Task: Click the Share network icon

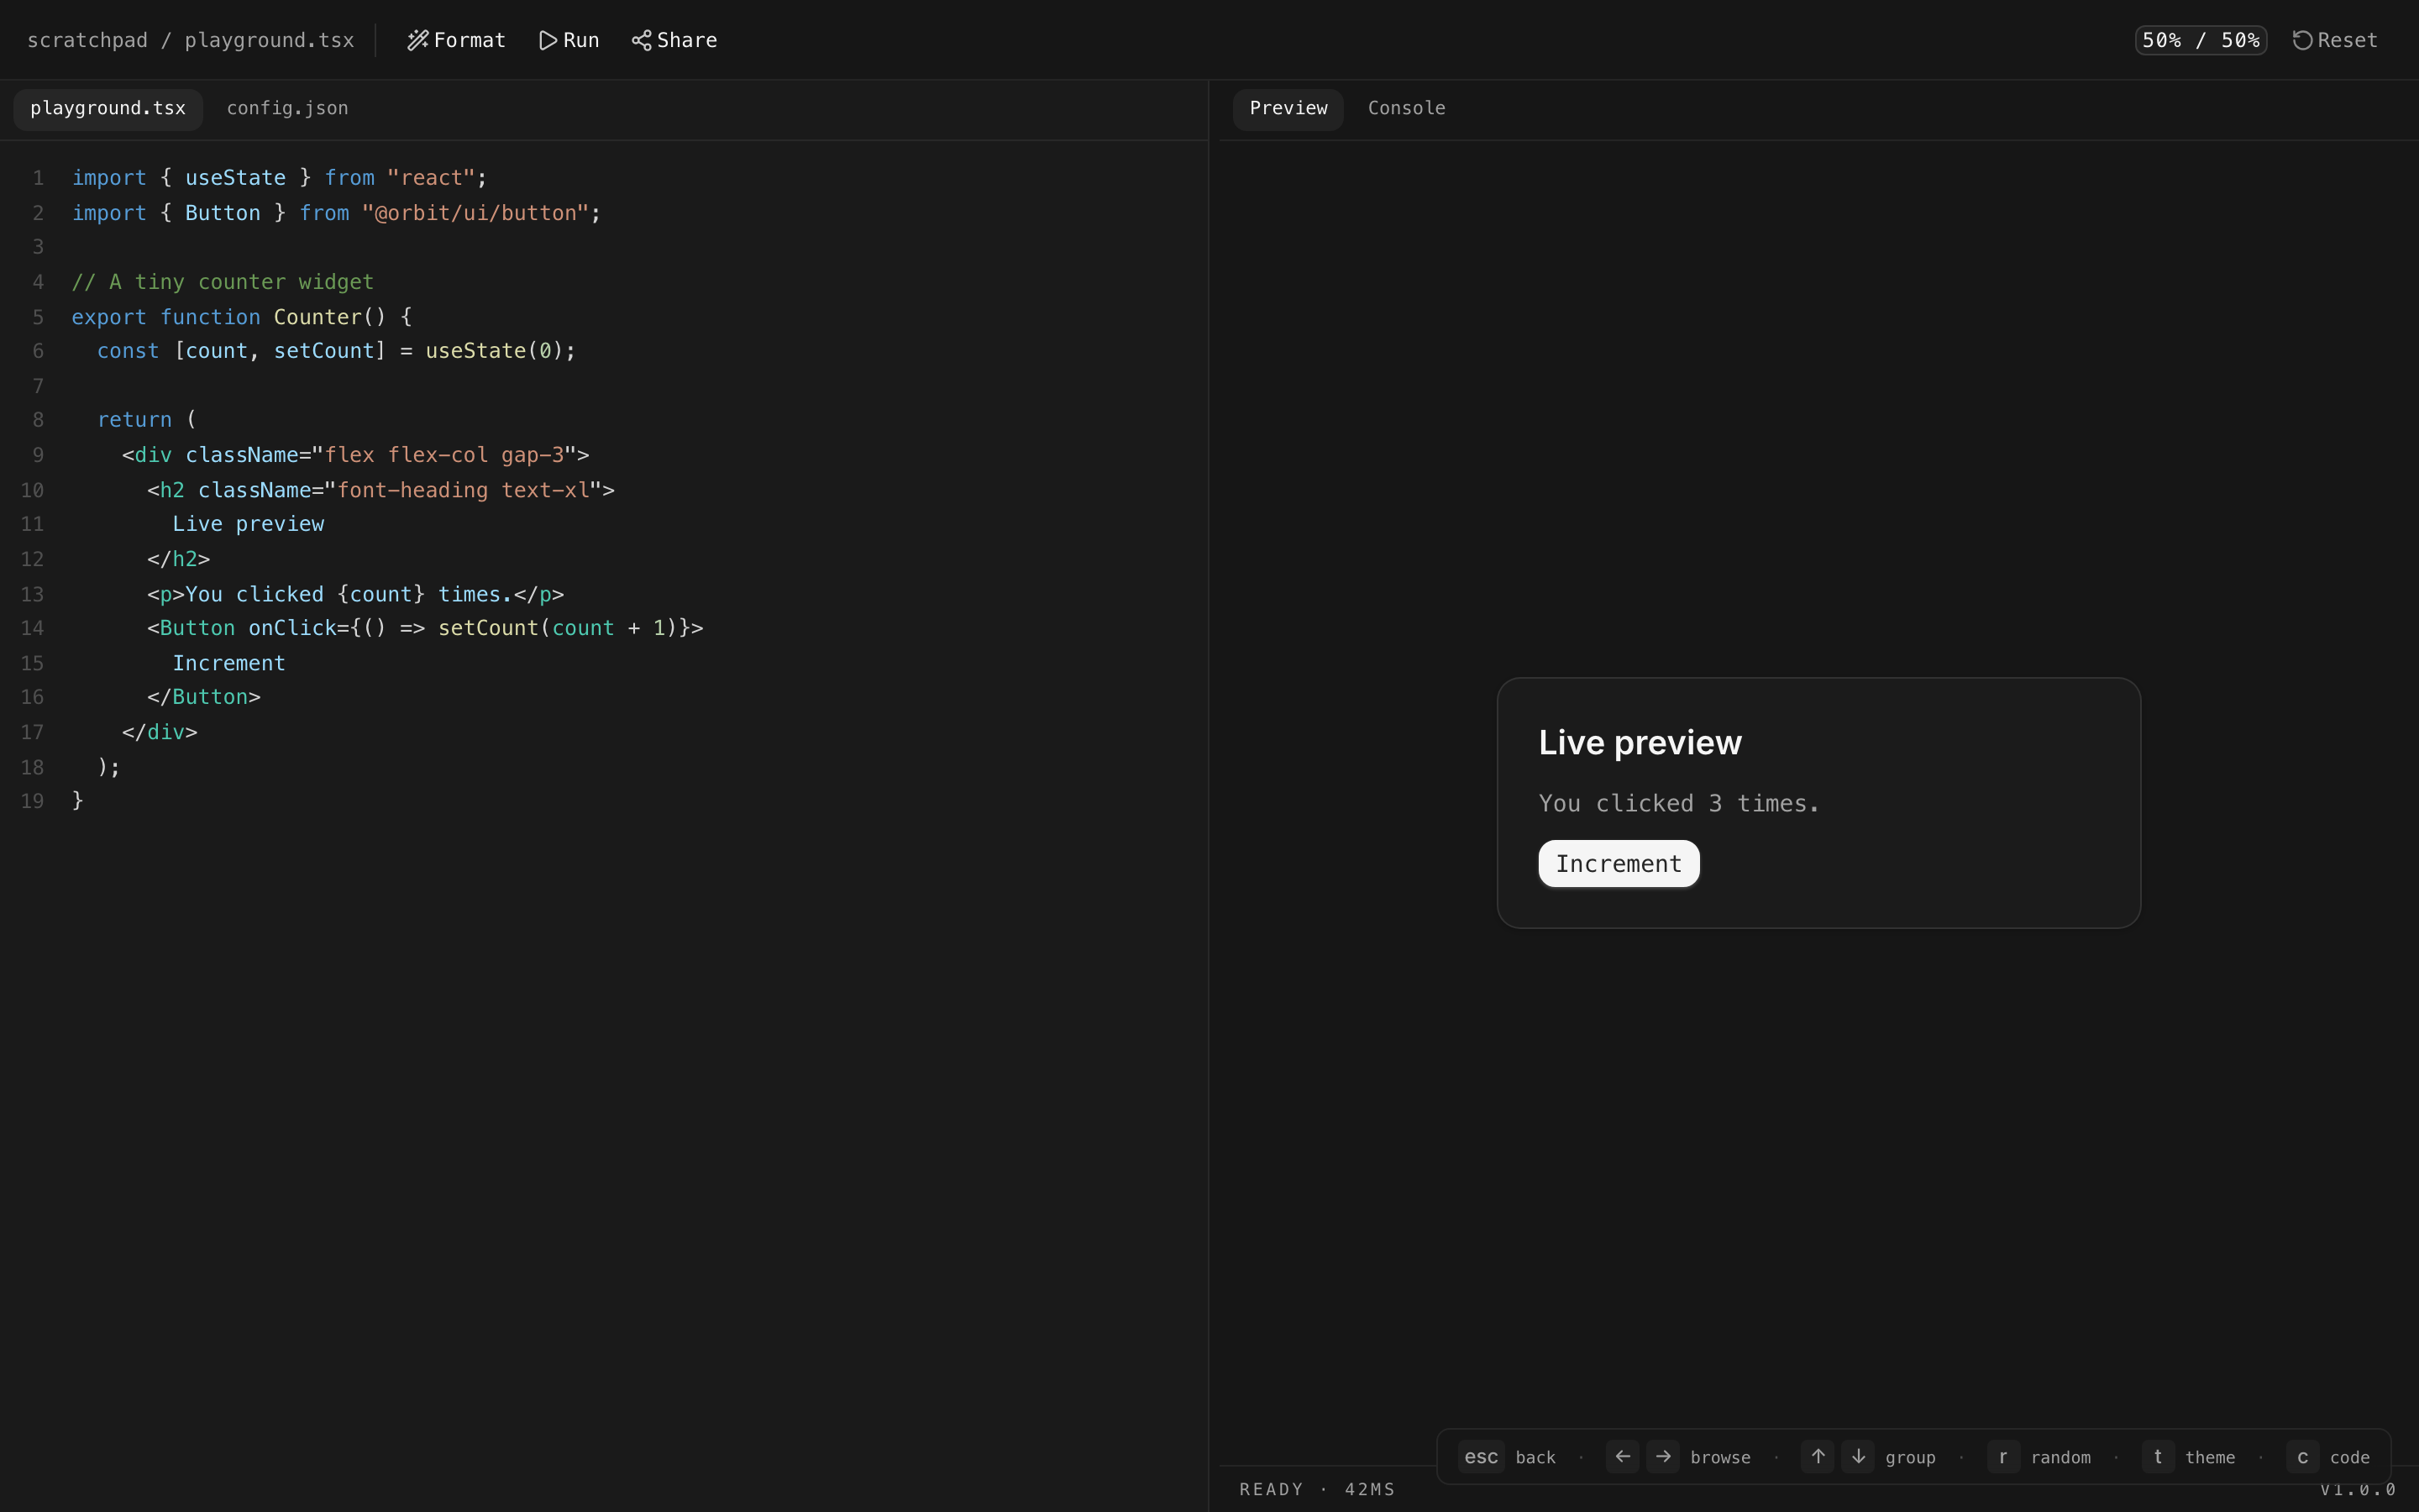Action: point(641,40)
